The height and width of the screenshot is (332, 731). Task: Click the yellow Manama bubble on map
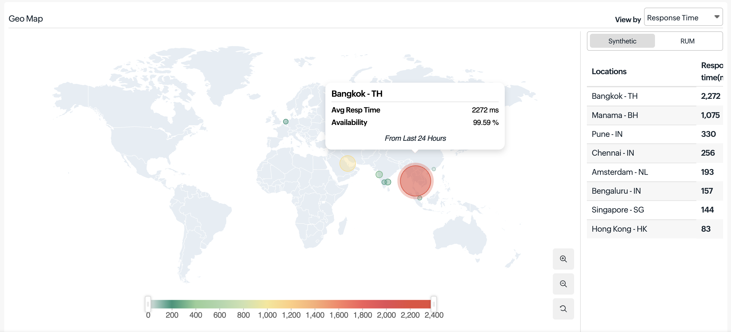pos(347,163)
